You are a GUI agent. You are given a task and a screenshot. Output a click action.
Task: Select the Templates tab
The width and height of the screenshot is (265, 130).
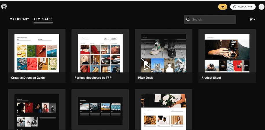[43, 19]
